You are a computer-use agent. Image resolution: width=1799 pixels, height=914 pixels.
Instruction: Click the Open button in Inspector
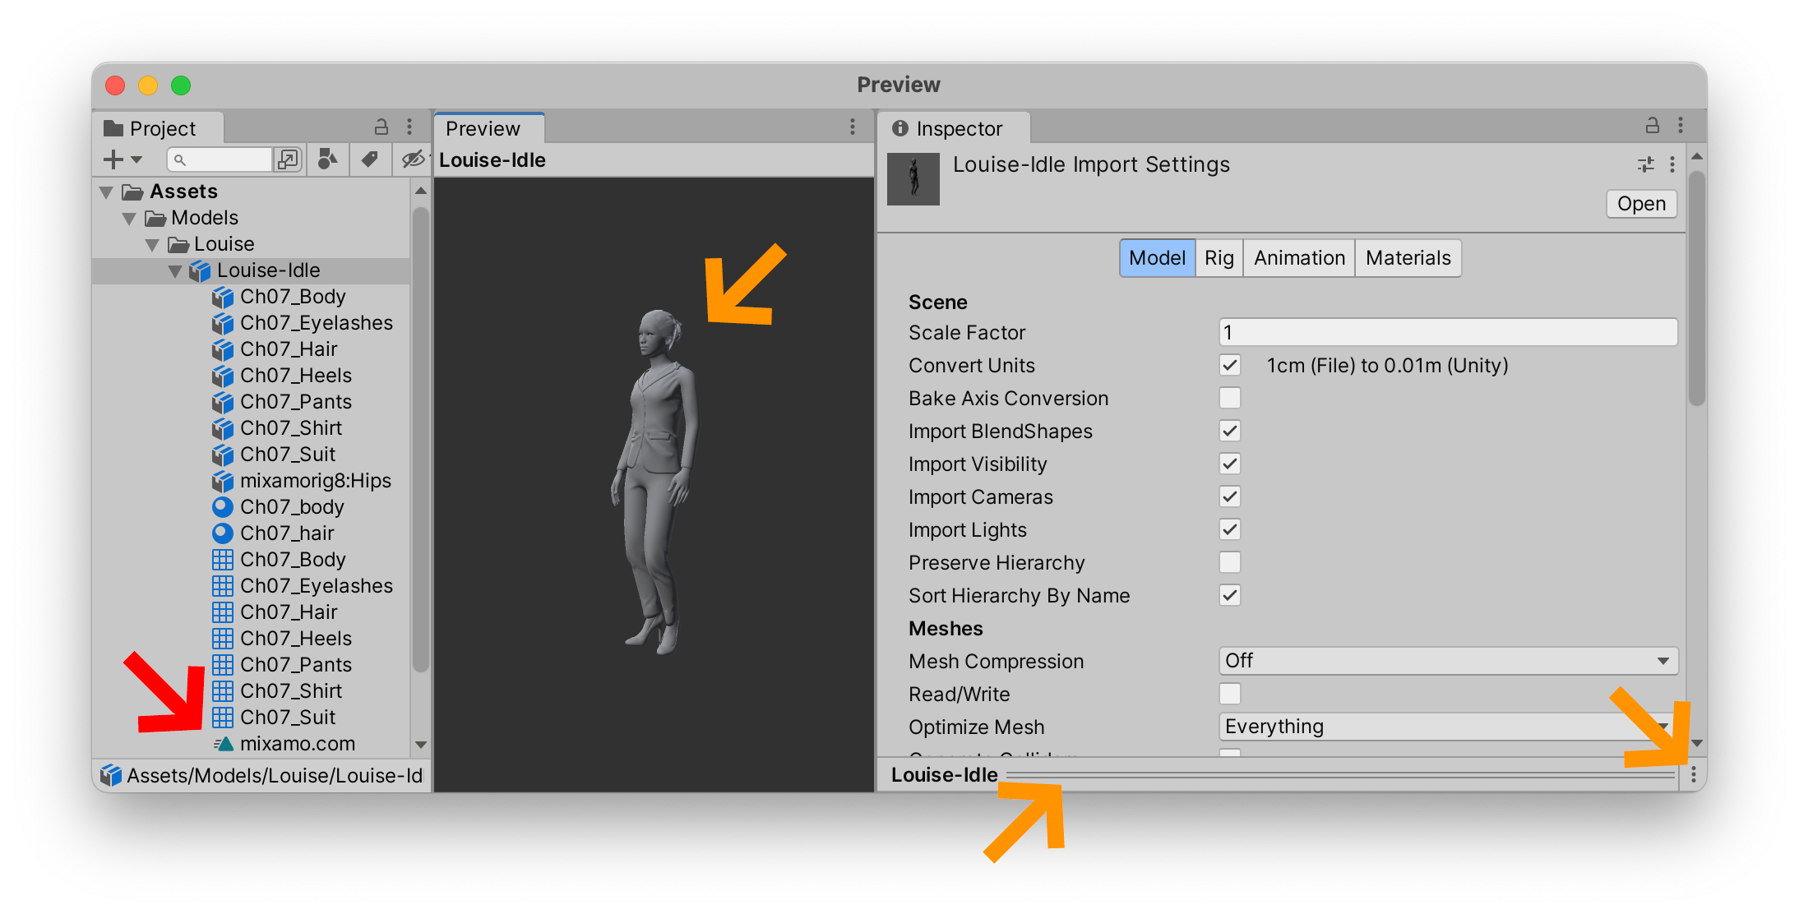(1640, 204)
